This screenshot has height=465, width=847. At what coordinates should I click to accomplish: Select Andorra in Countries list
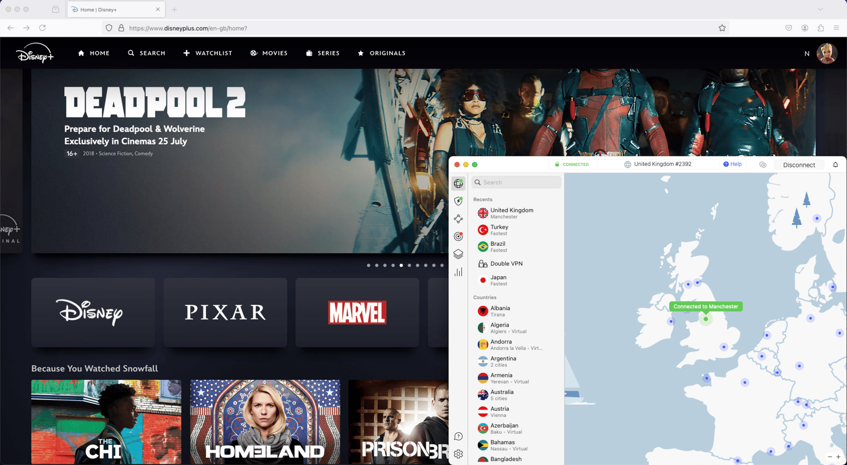coord(516,345)
